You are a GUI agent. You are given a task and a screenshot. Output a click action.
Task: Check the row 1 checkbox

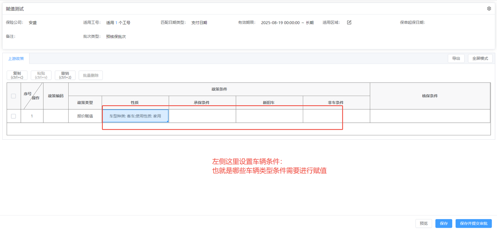(x=14, y=116)
